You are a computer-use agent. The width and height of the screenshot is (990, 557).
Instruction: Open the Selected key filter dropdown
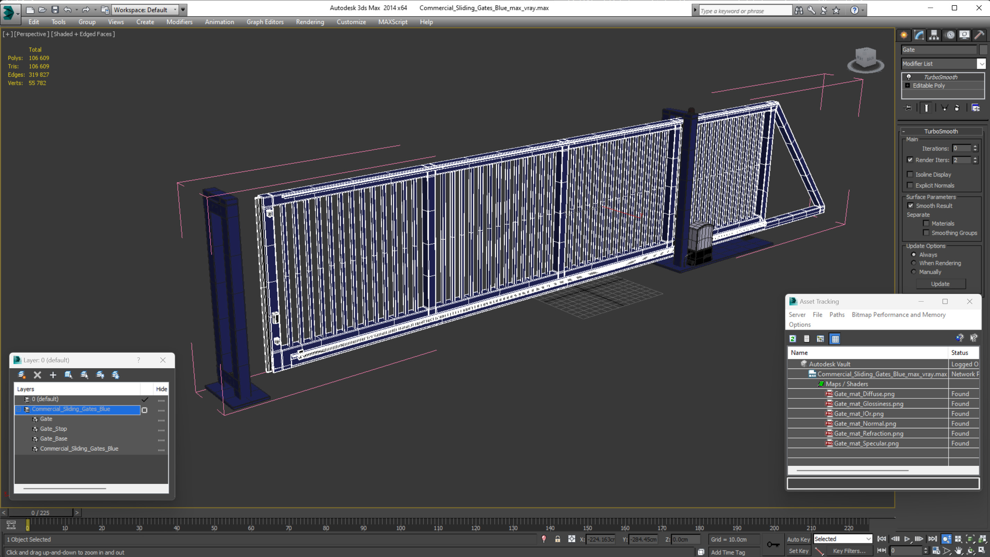point(843,539)
